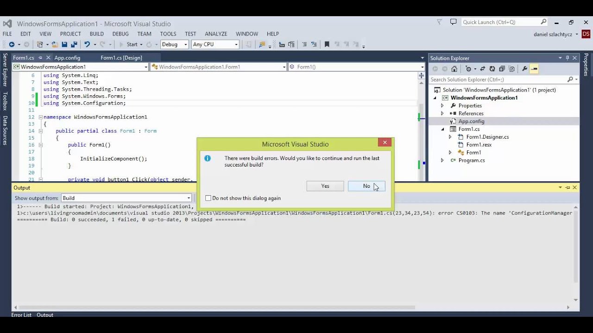Open the TOOLS menu
The width and height of the screenshot is (593, 333).
point(168,34)
